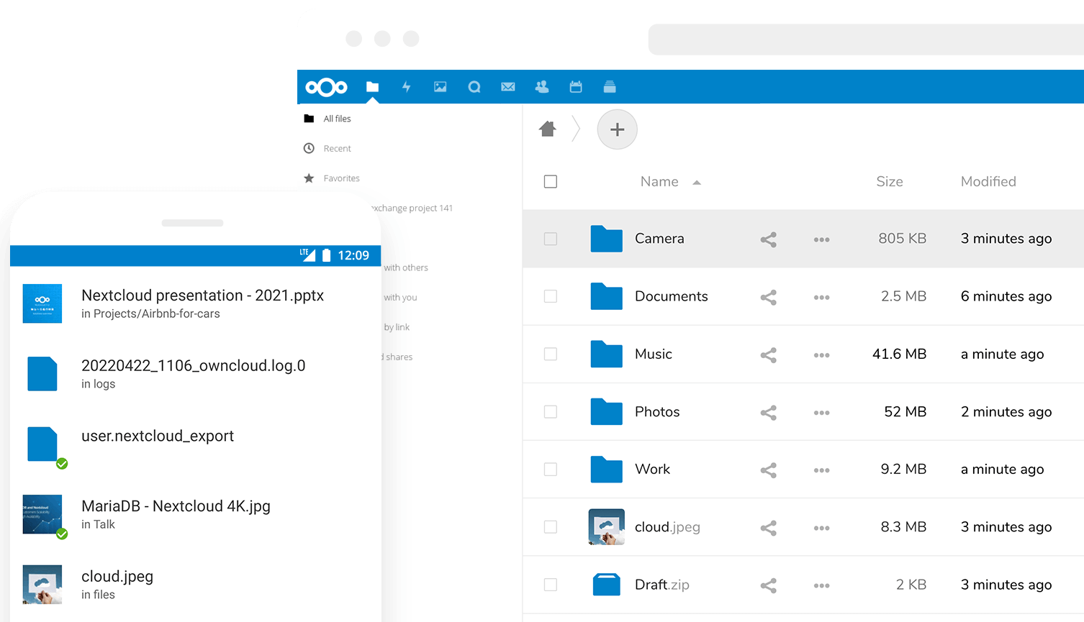Image resolution: width=1084 pixels, height=622 pixels.
Task: Share the cloud.jpeg file
Action: click(769, 528)
